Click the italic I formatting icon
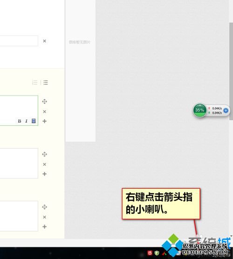This screenshot has width=233, height=259. [26, 121]
